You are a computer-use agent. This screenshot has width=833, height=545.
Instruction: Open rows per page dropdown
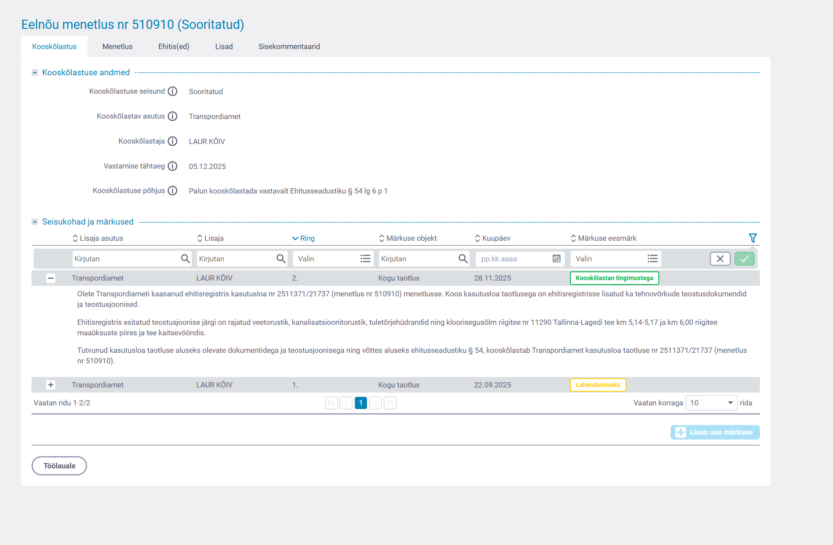tap(711, 403)
